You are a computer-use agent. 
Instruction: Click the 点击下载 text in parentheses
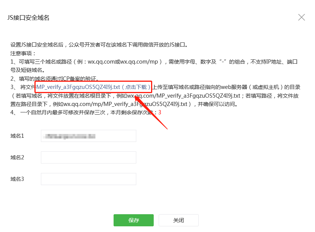[136, 87]
